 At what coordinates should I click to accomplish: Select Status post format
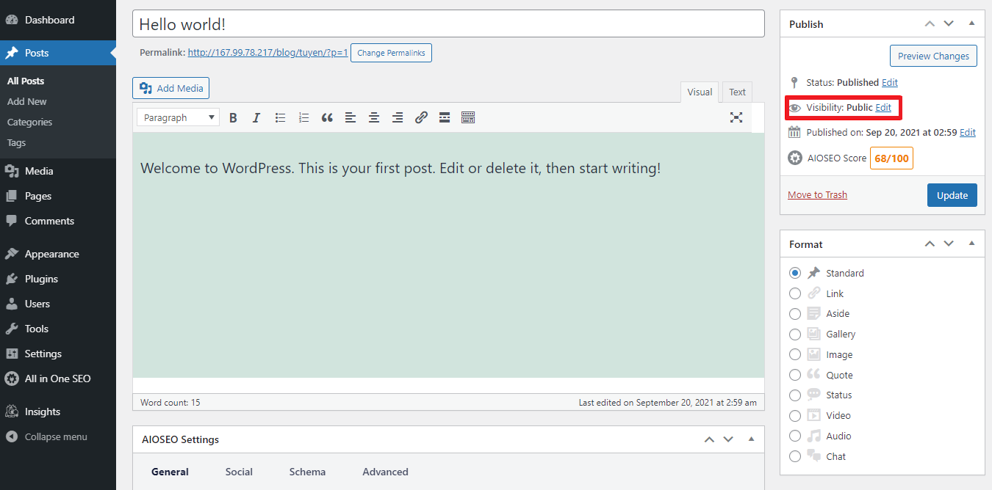point(795,395)
